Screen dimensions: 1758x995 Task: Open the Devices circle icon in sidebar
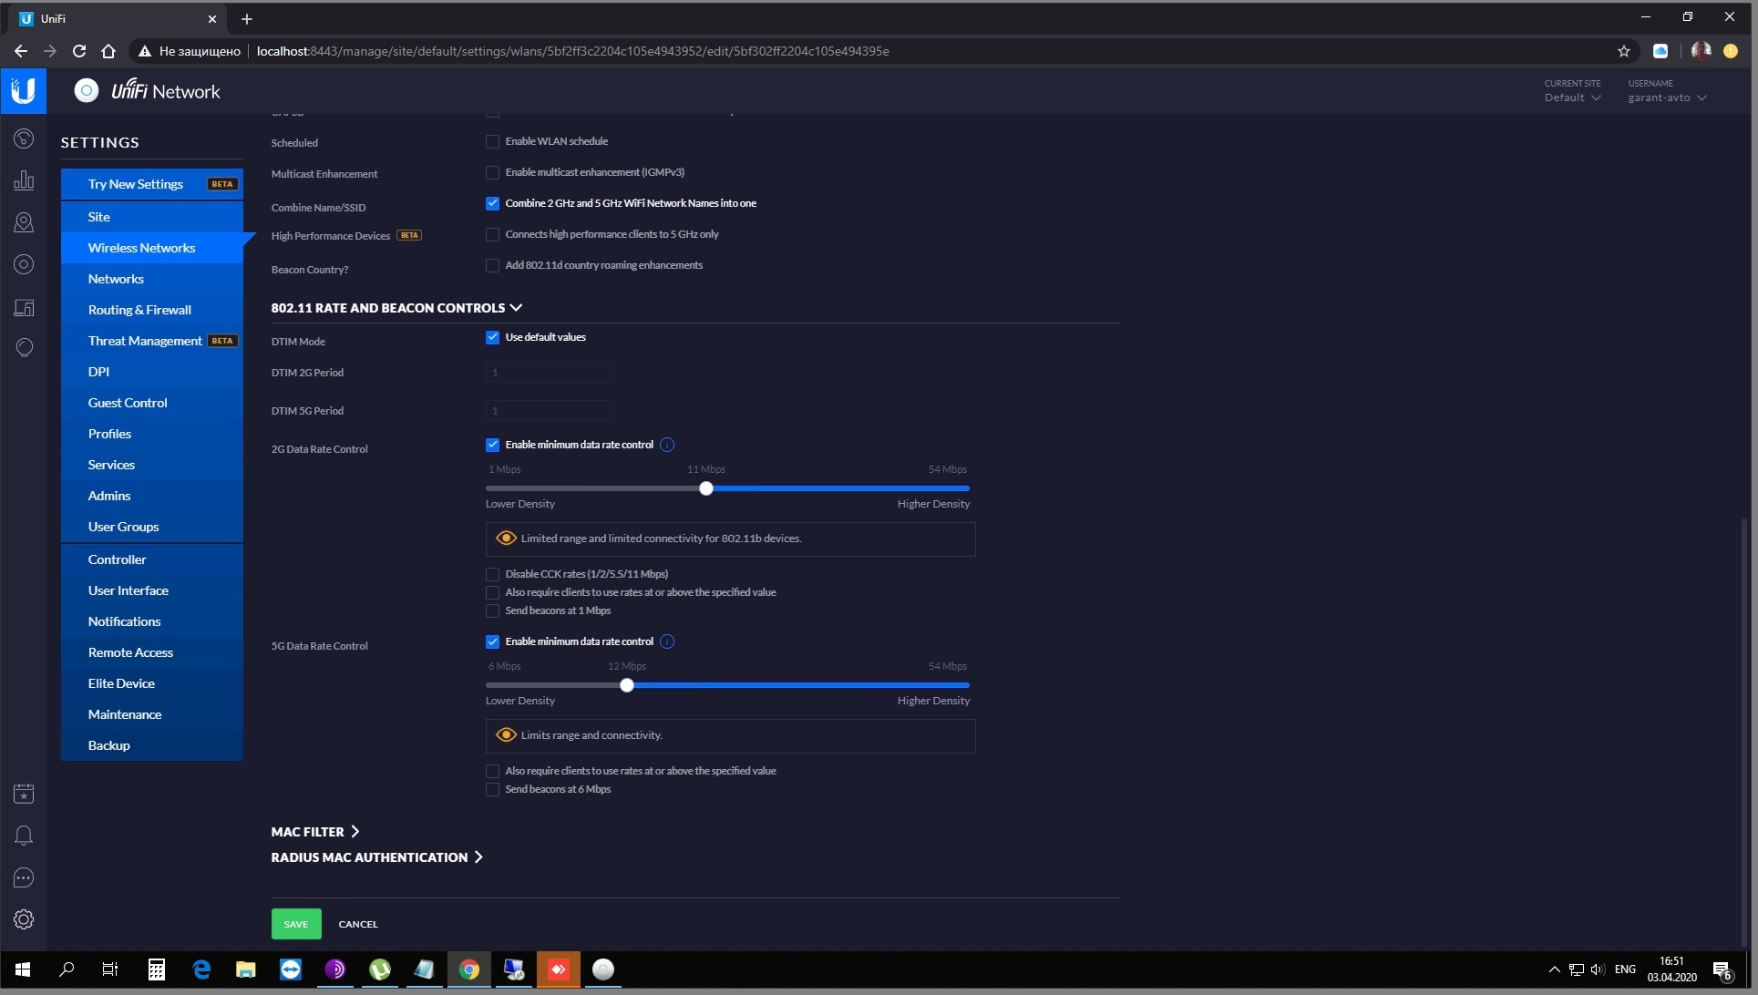click(24, 264)
